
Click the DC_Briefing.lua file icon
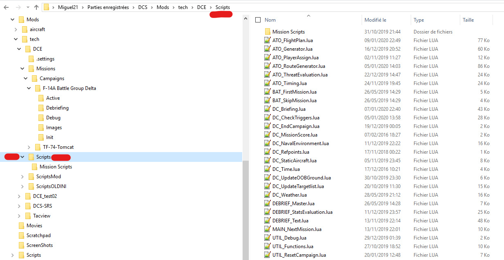268,109
